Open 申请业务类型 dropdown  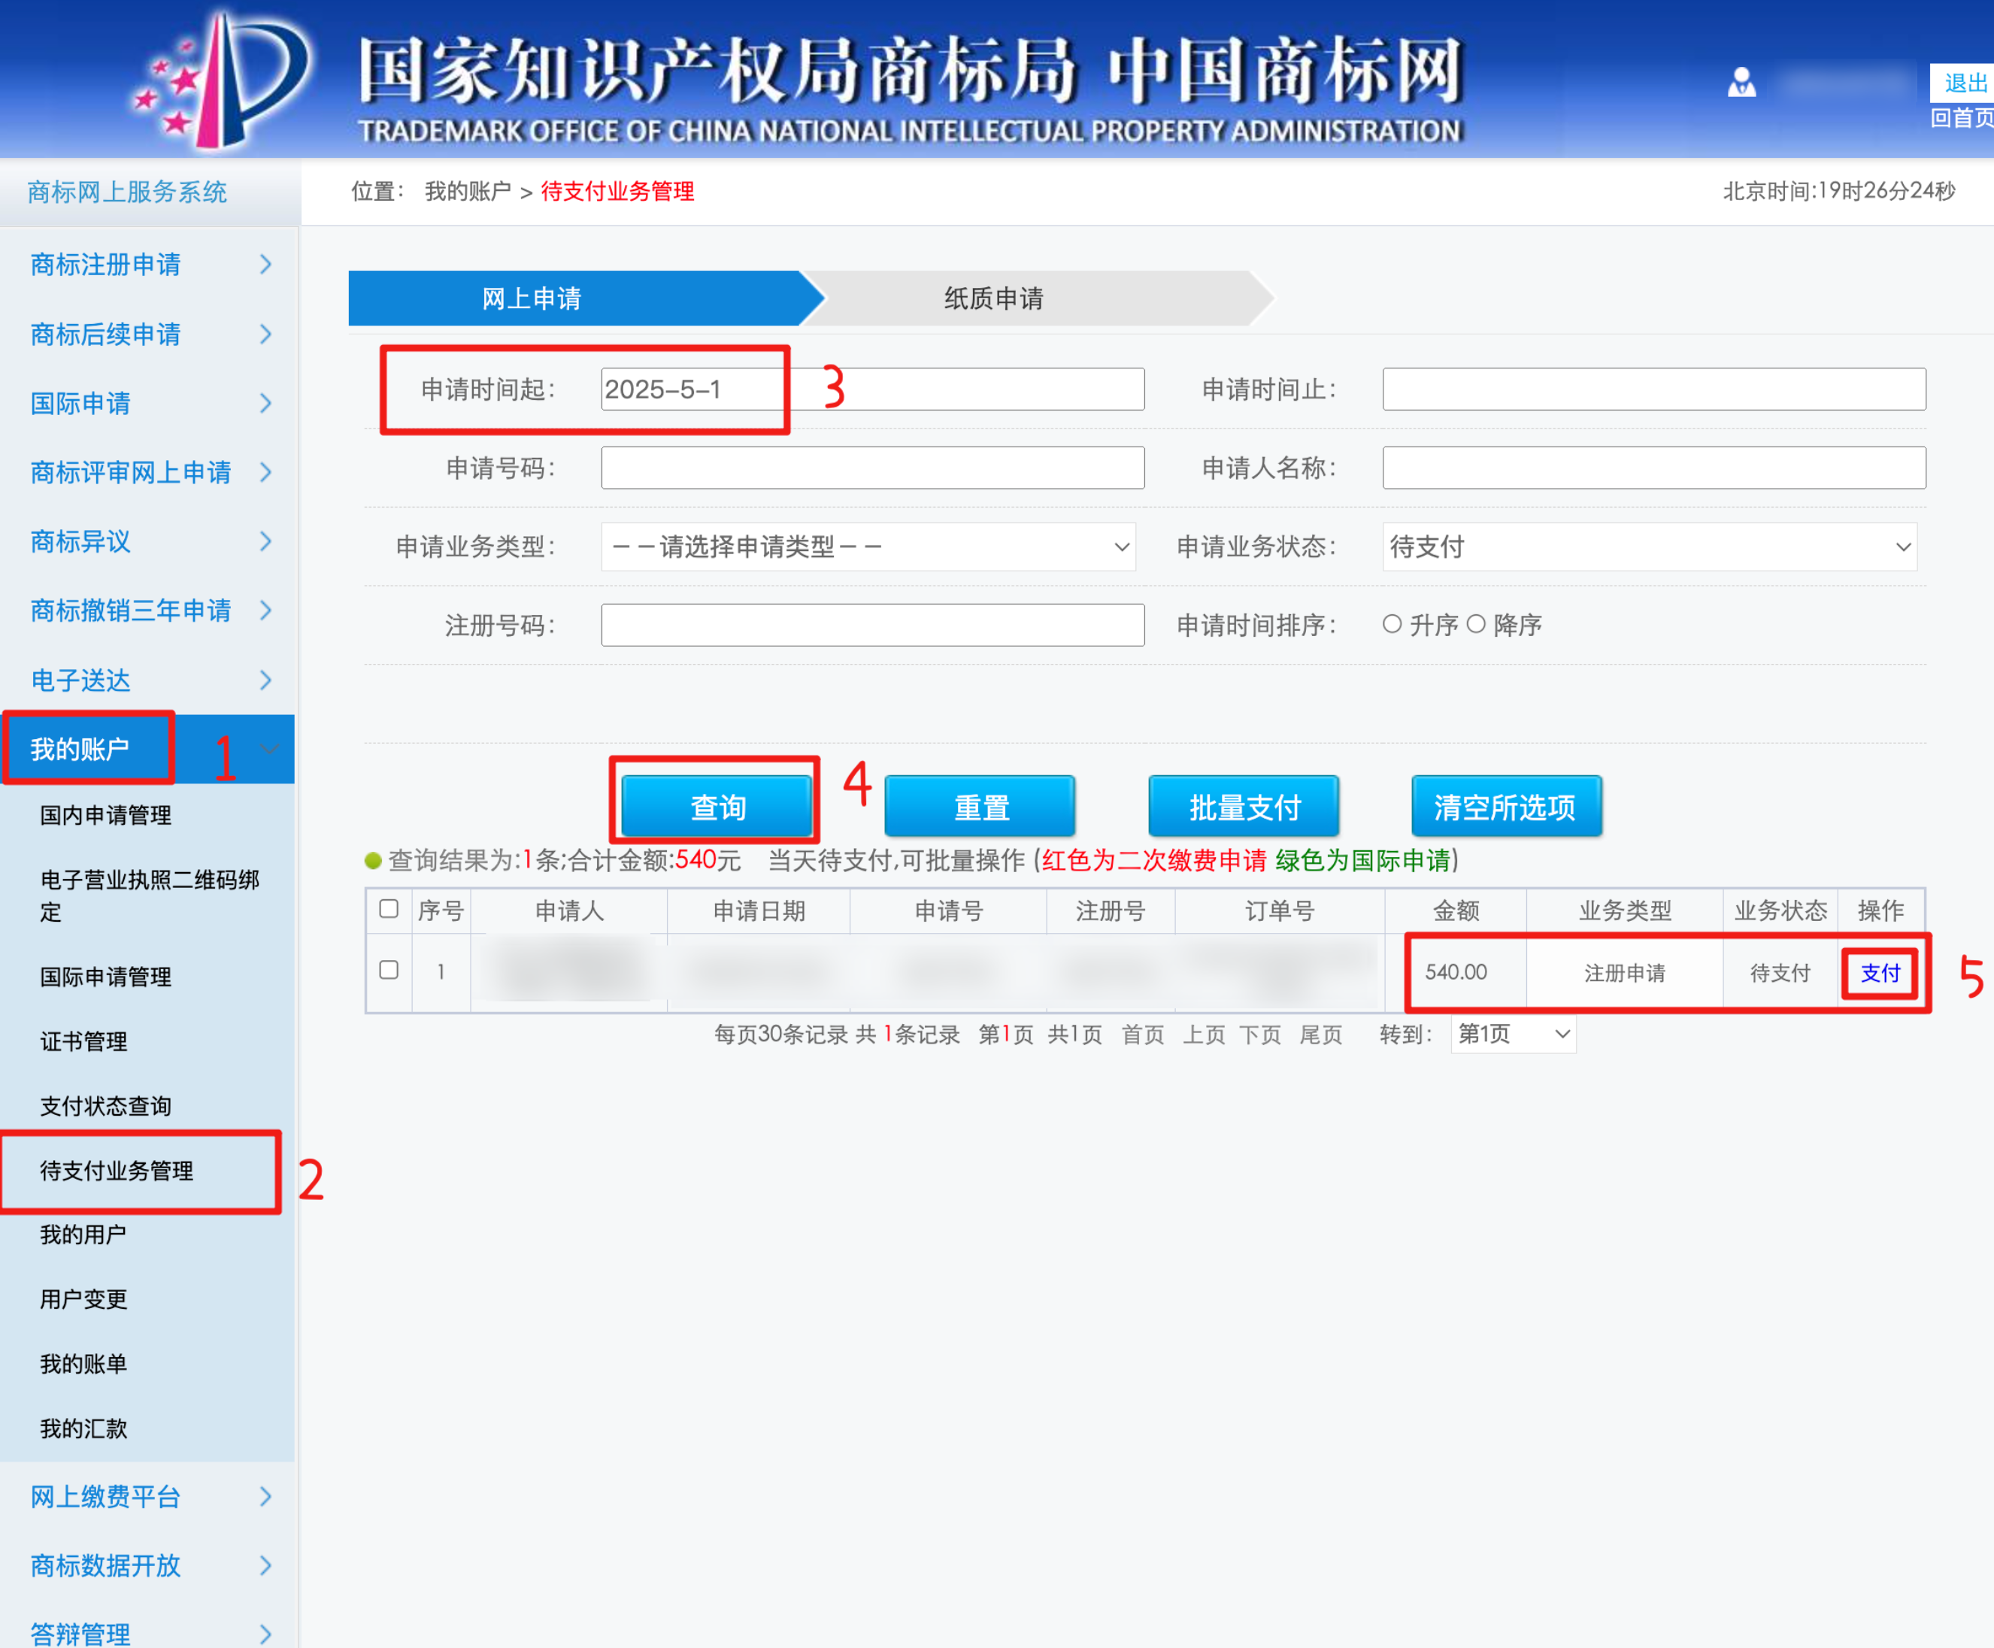click(868, 547)
